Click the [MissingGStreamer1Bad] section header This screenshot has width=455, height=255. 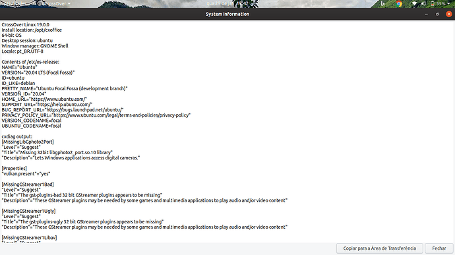pyautogui.click(x=28, y=184)
